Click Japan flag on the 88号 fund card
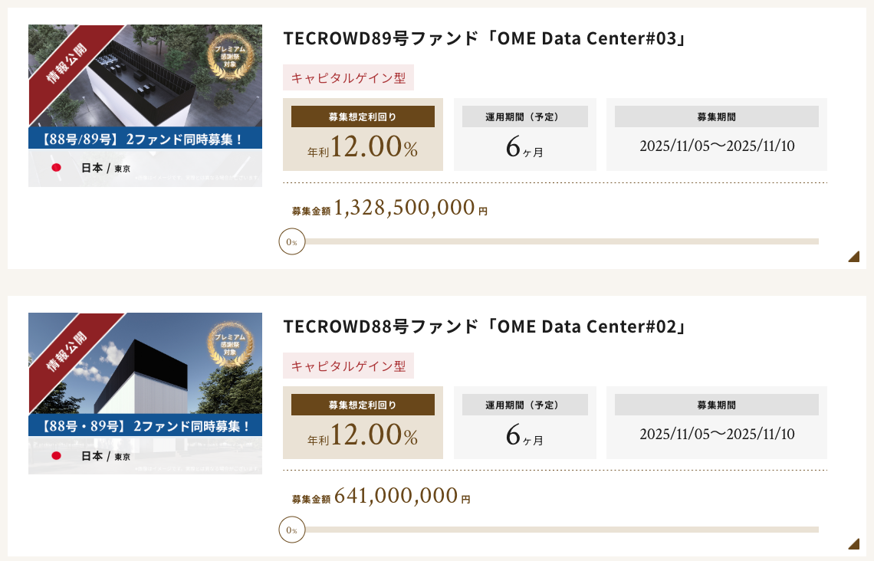The height and width of the screenshot is (561, 874). (x=56, y=455)
